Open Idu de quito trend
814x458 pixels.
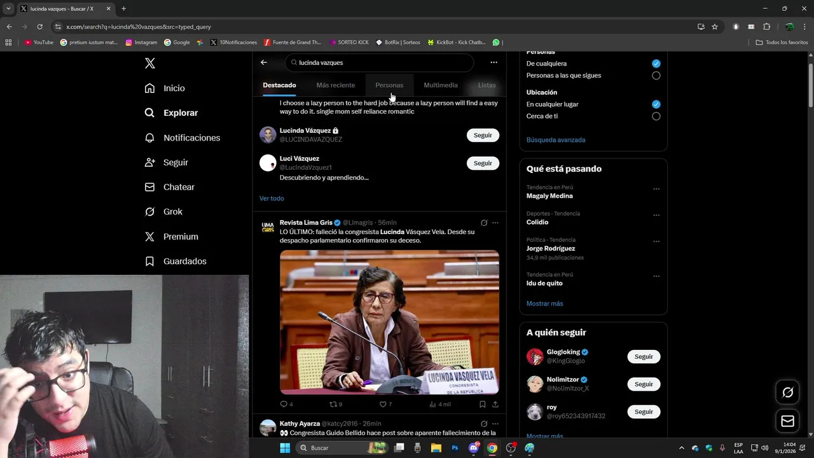[x=544, y=284]
